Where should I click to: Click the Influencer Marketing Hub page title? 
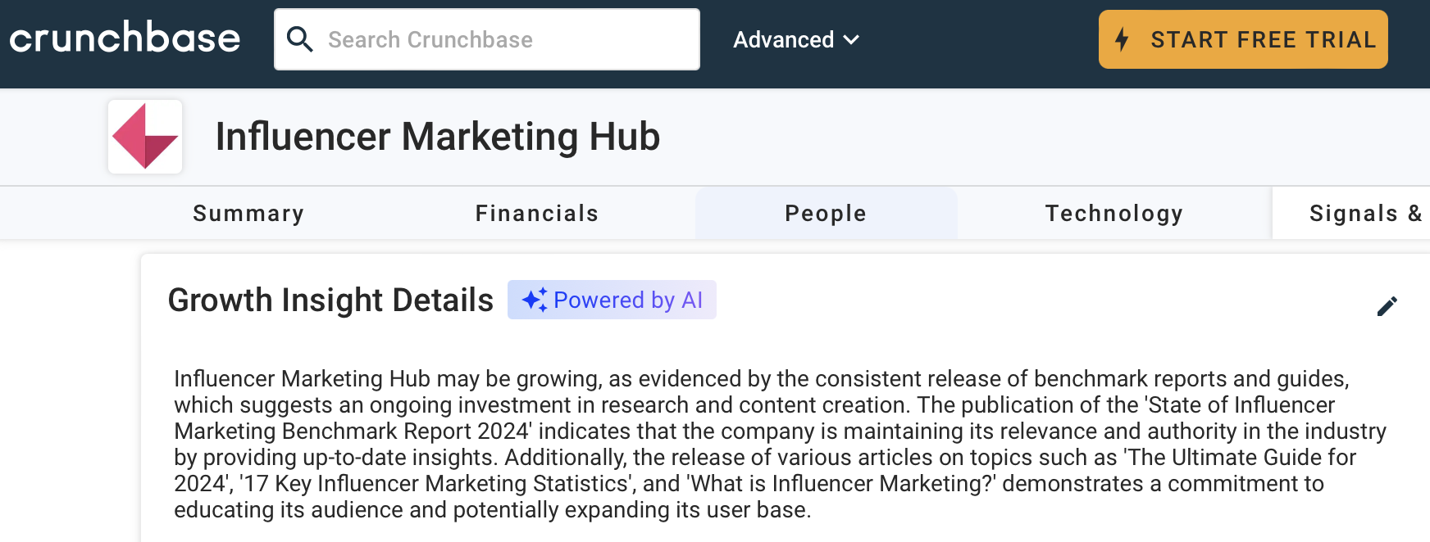[438, 137]
